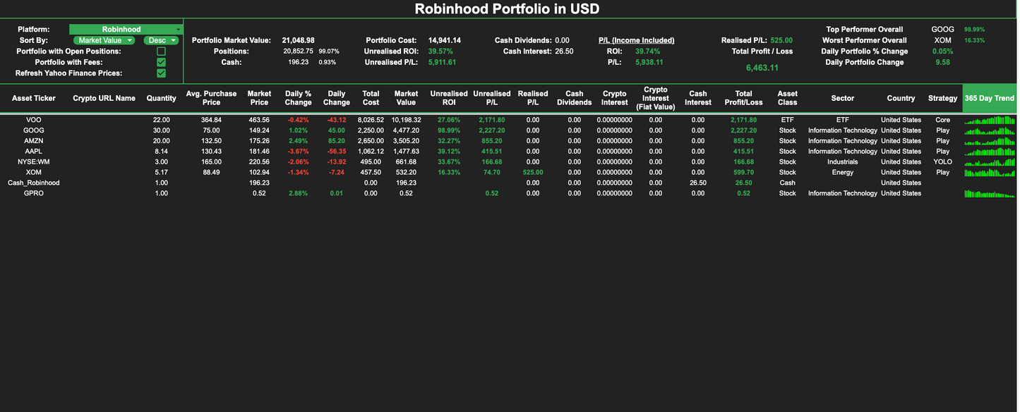Select the Energy sector cell
This screenshot has width=1020, height=412.
tap(843, 172)
